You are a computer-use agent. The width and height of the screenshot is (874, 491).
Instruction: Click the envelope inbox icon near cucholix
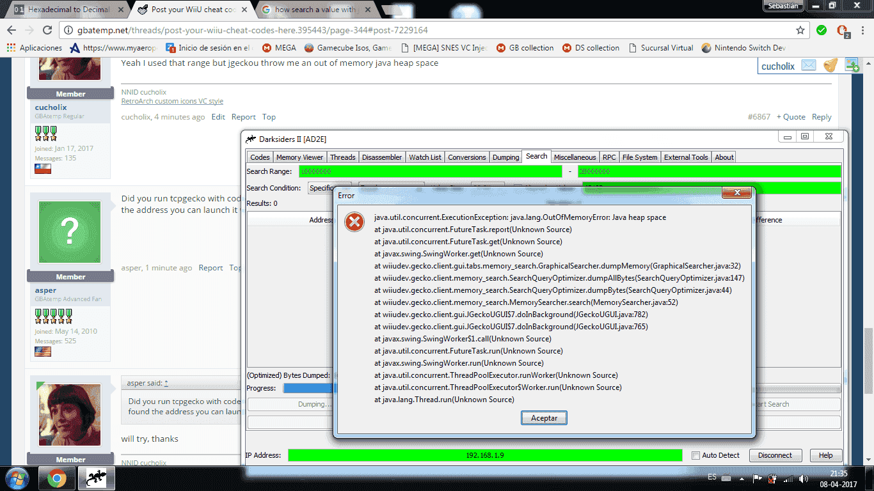pos(809,65)
